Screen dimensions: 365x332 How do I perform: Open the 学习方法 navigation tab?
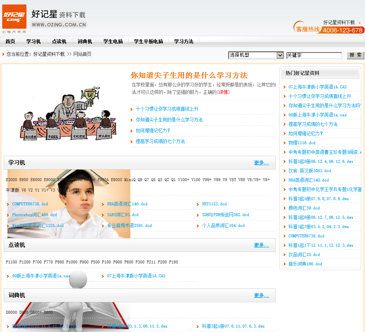point(184,41)
